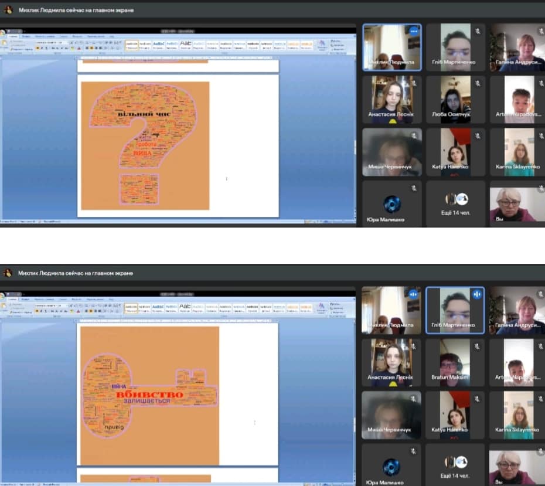Select the first ribbon tab in lower Word window
545x486 pixels.
click(x=13, y=299)
